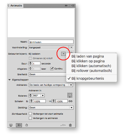Collapse the Eigenschappen section triangle
This screenshot has height=135, width=124.
[x=9, y=80]
